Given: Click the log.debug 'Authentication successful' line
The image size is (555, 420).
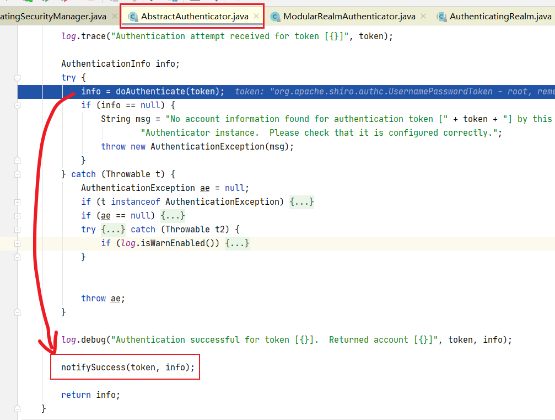Looking at the screenshot, I should tap(287, 340).
